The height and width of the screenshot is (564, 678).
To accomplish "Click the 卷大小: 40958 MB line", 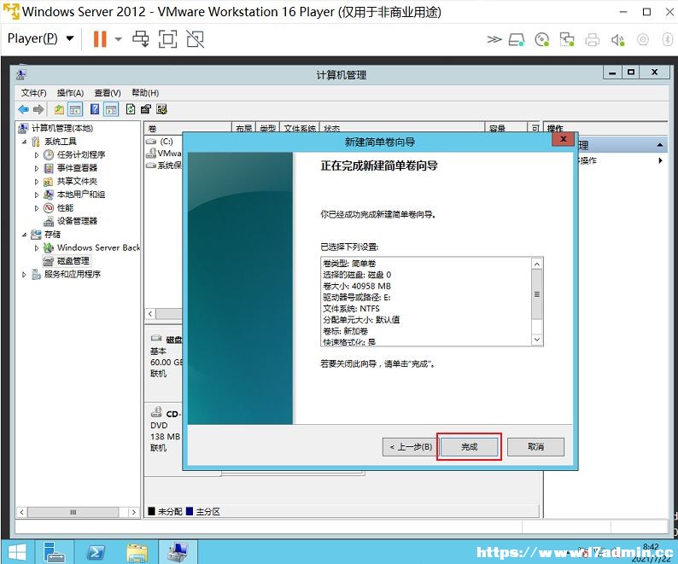I will pos(357,286).
